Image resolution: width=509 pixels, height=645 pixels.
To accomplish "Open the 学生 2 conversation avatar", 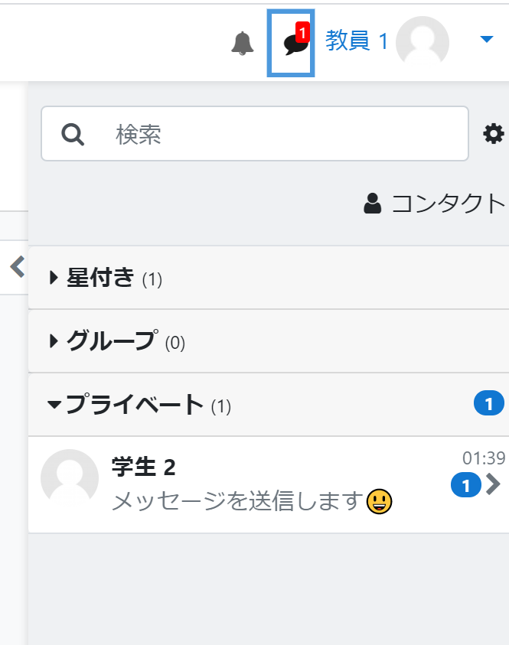I will click(x=70, y=478).
